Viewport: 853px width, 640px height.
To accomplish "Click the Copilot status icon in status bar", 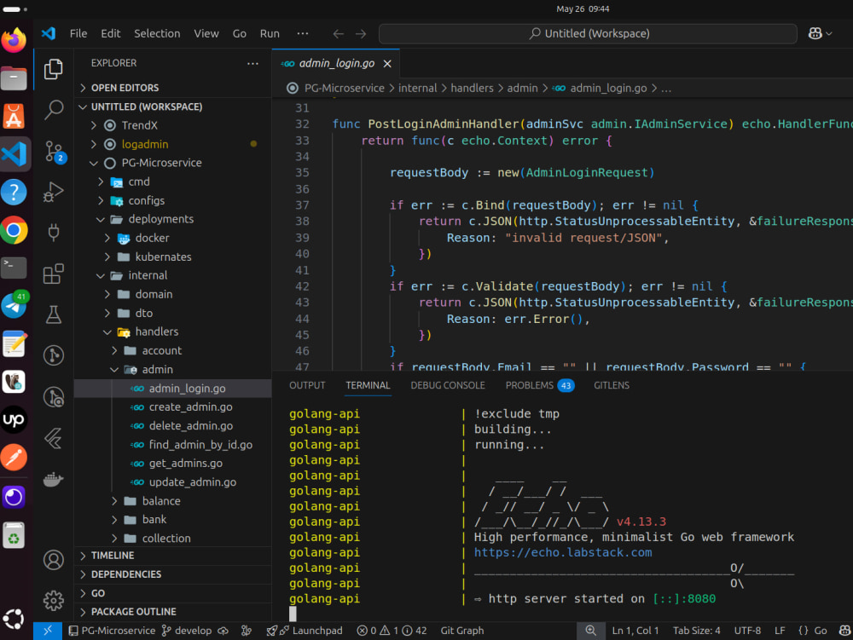I will (x=844, y=631).
